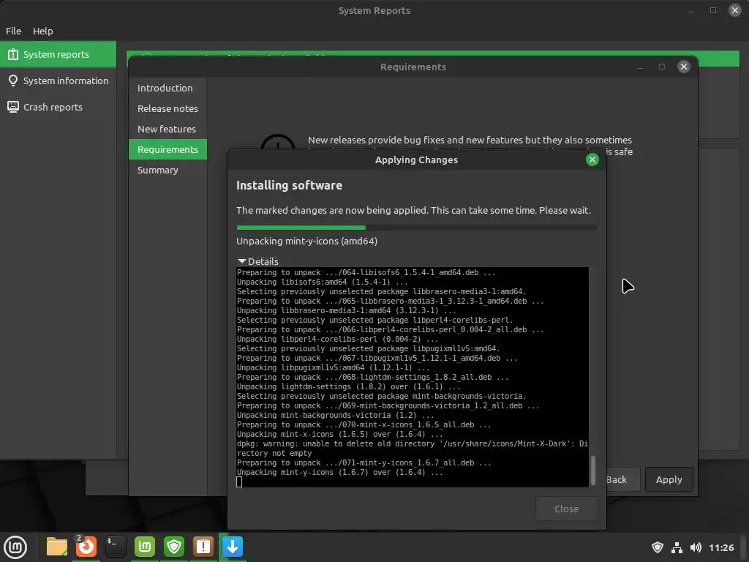Click the Back button in Requirements window

[622, 479]
